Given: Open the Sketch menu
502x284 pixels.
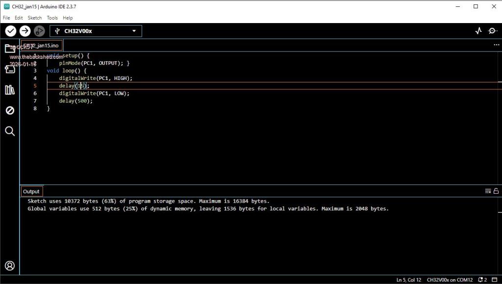Looking at the screenshot, I should point(34,18).
